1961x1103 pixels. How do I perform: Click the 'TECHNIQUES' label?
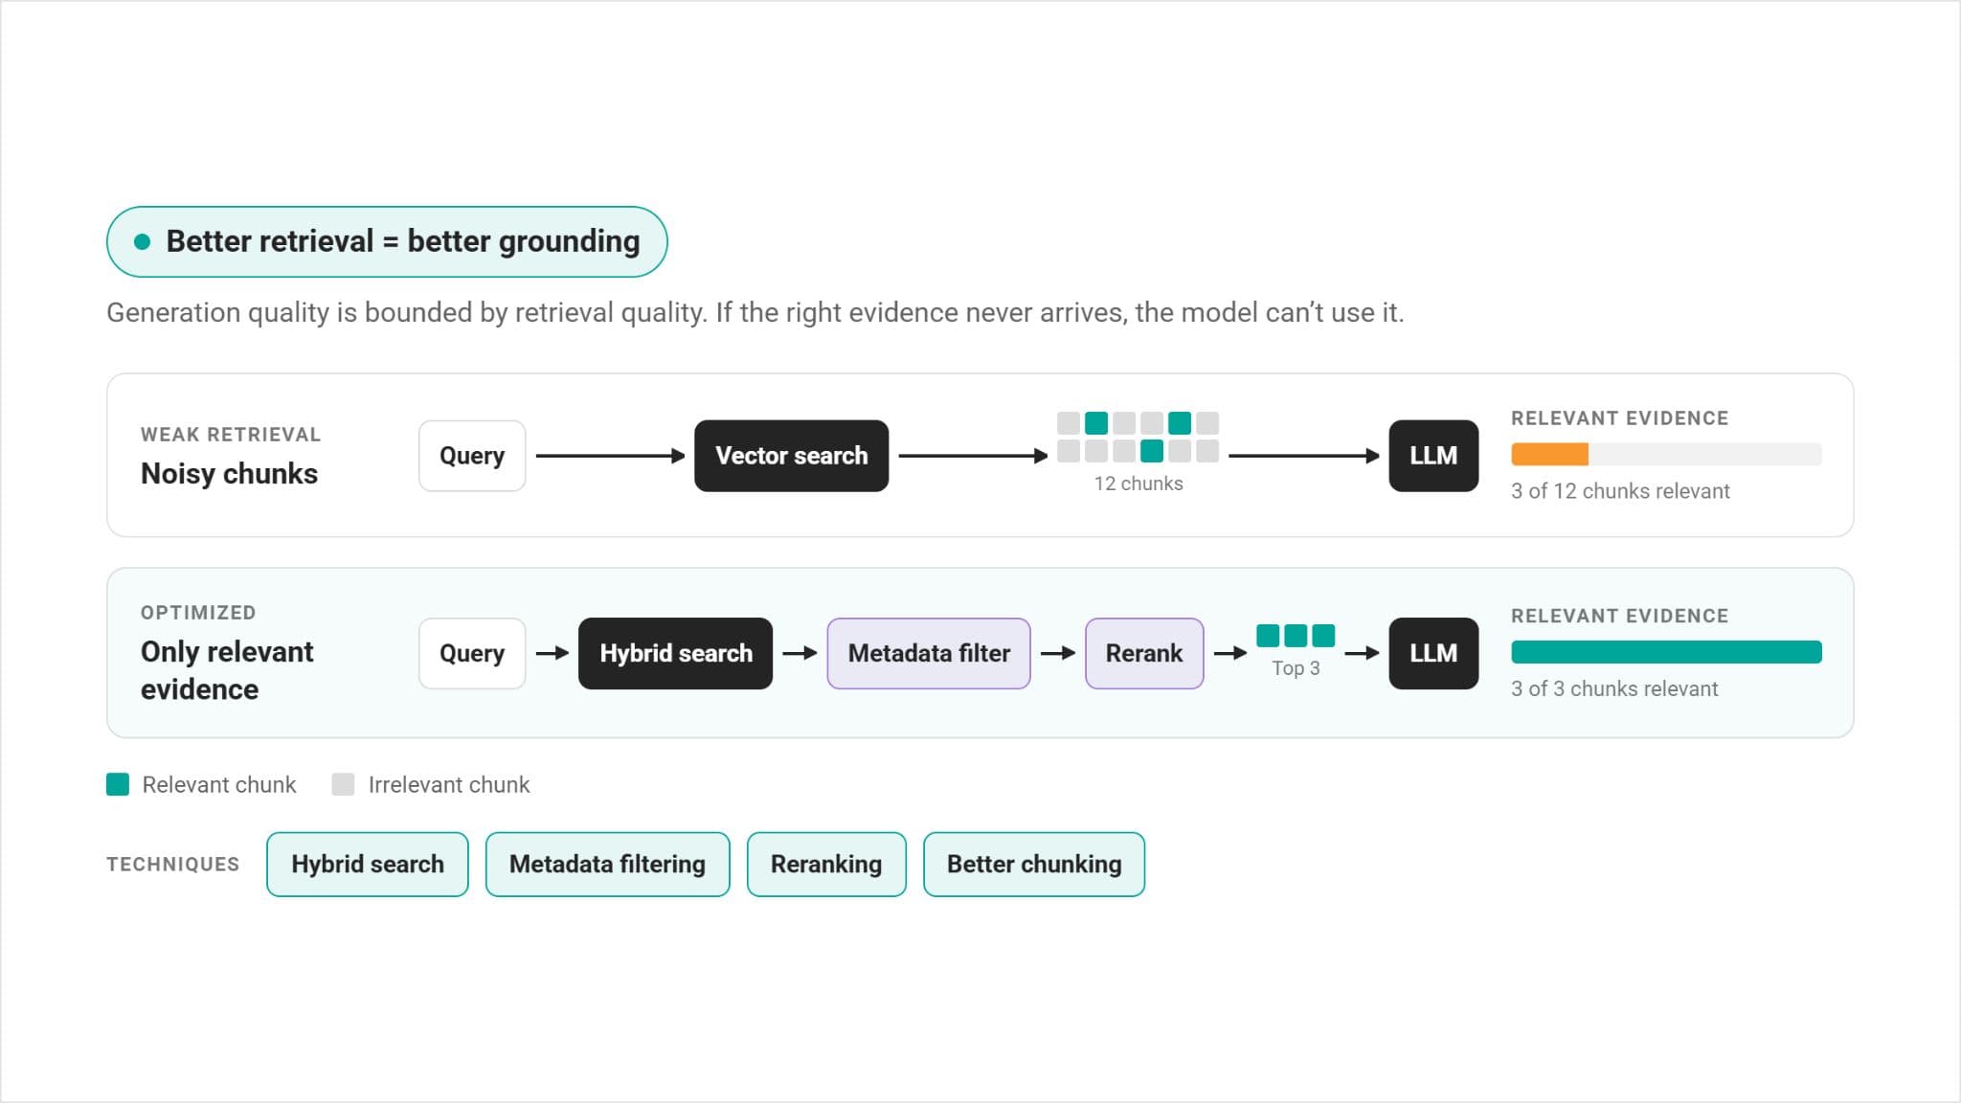(x=173, y=865)
